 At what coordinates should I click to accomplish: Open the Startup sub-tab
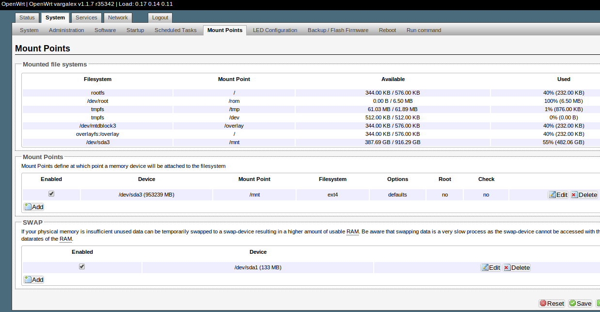coord(135,30)
